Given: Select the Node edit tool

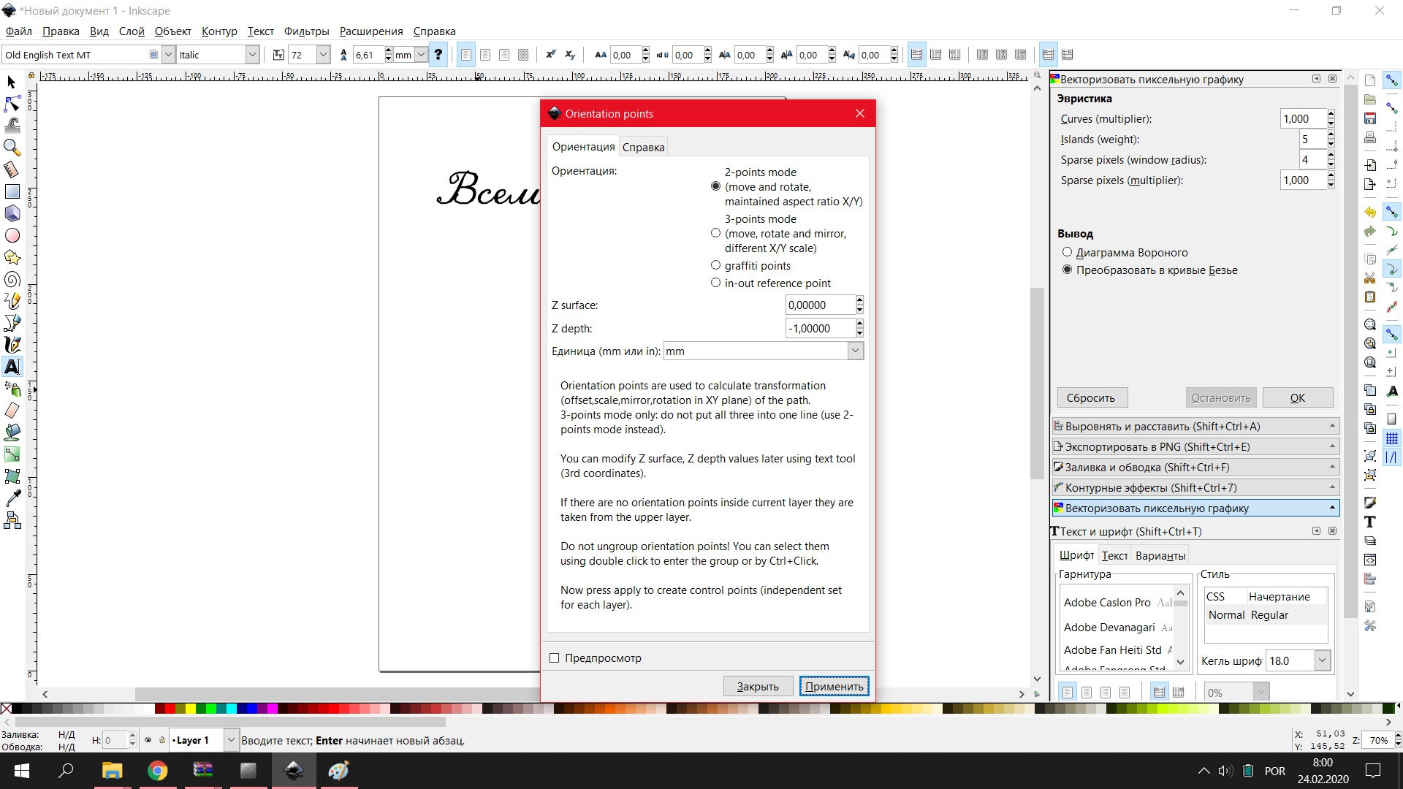Looking at the screenshot, I should (x=12, y=104).
